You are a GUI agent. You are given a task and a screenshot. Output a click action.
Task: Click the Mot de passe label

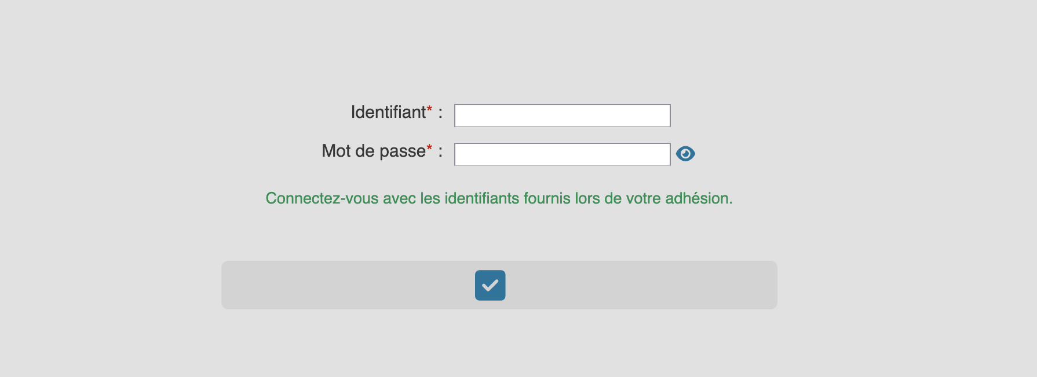(374, 151)
